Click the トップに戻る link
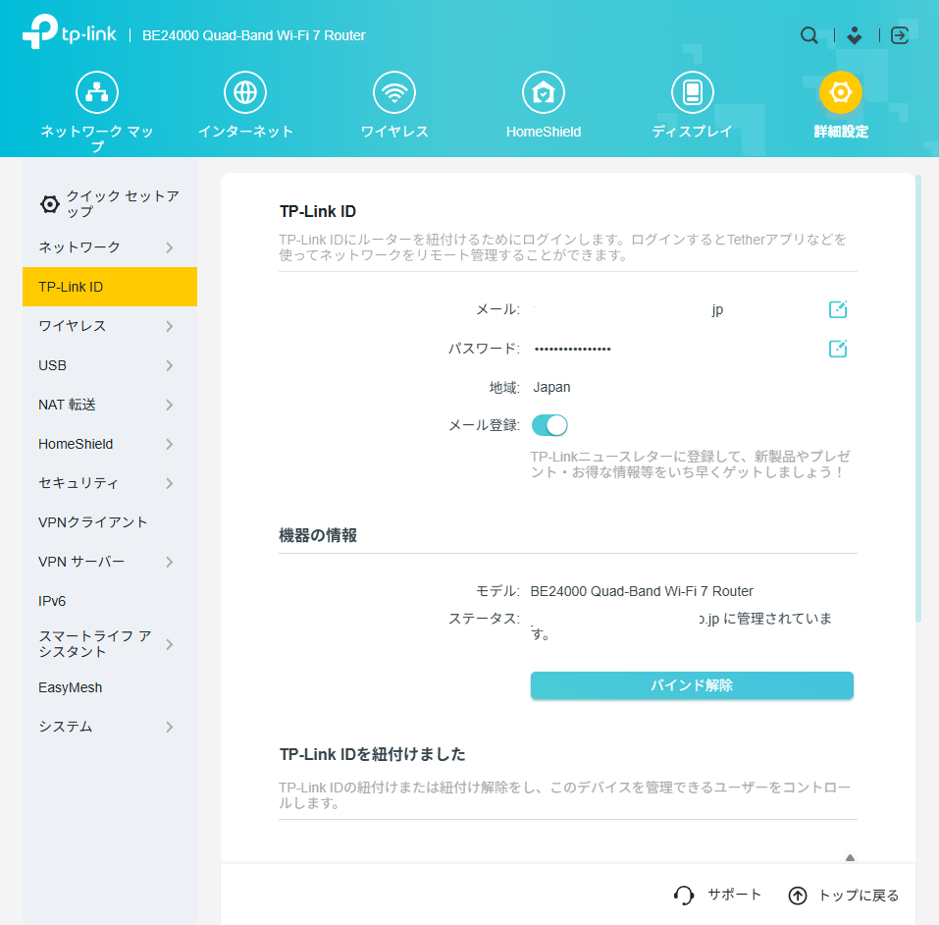Image resolution: width=939 pixels, height=925 pixels. pos(859,896)
